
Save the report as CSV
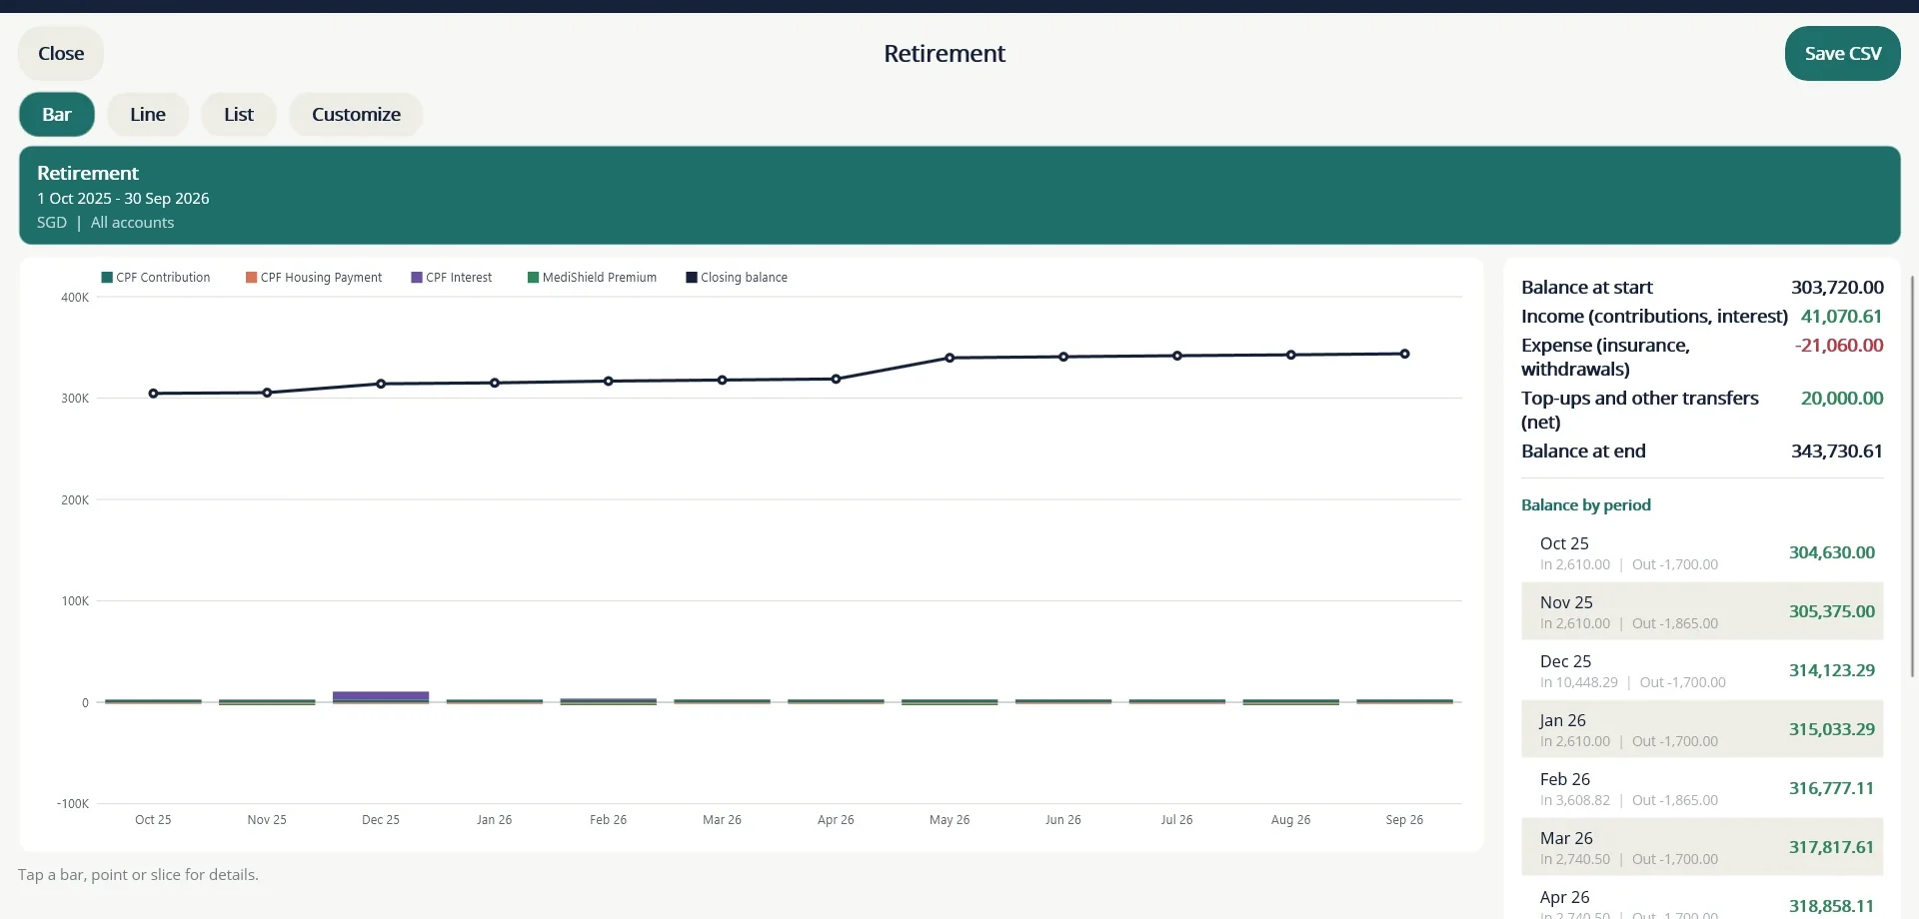[1842, 54]
